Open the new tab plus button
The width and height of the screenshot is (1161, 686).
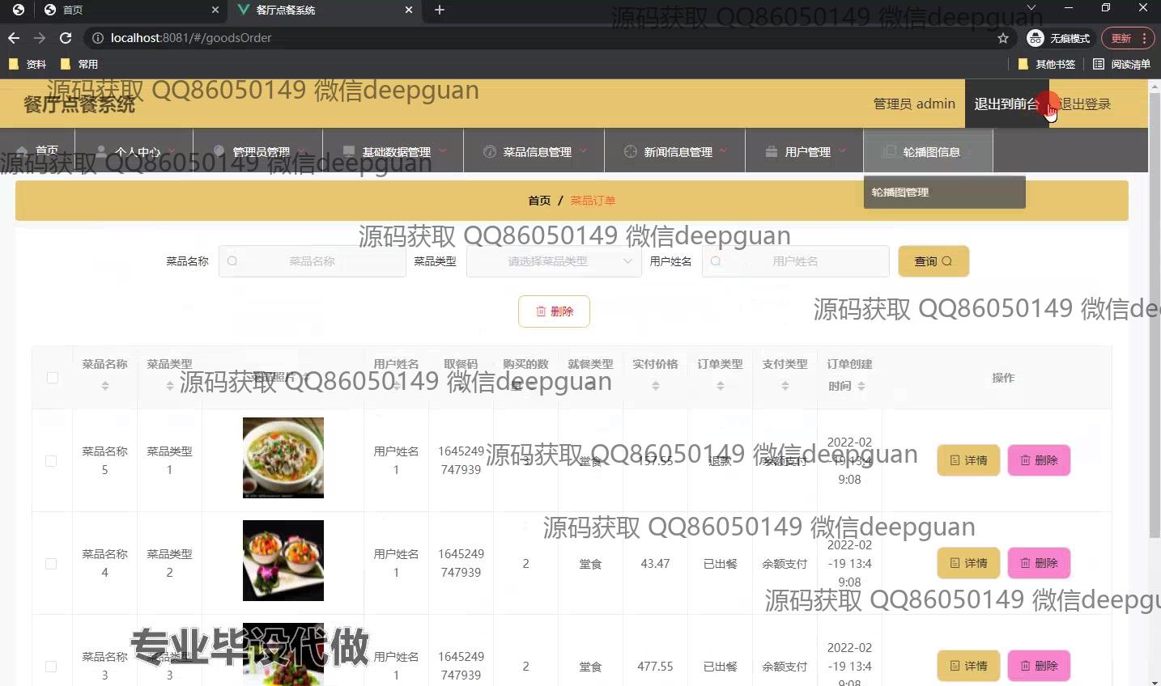pos(439,10)
